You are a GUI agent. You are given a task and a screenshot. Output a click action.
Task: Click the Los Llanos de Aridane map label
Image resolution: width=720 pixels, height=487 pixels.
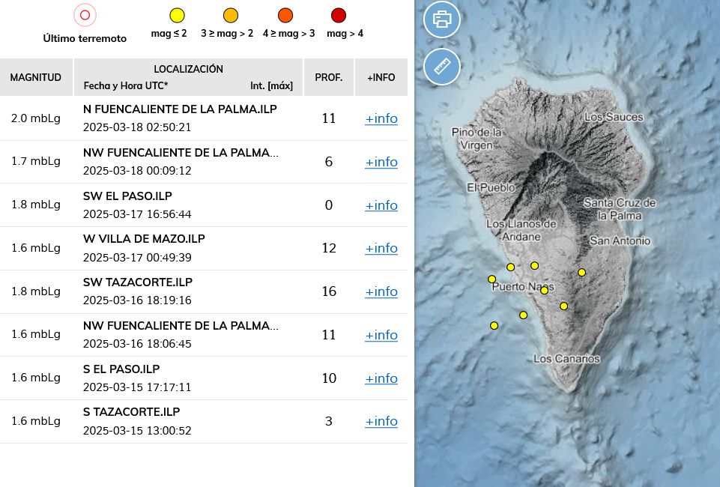[x=521, y=231]
